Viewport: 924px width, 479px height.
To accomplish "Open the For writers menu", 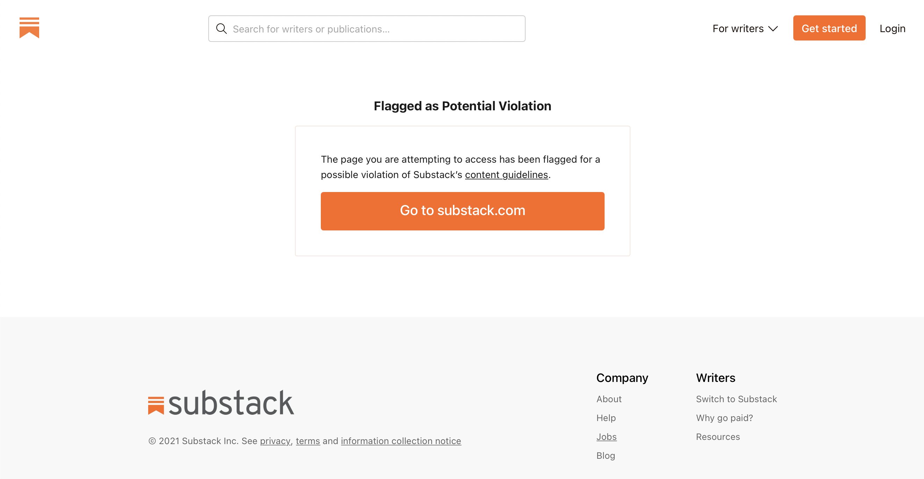I will pyautogui.click(x=738, y=29).
